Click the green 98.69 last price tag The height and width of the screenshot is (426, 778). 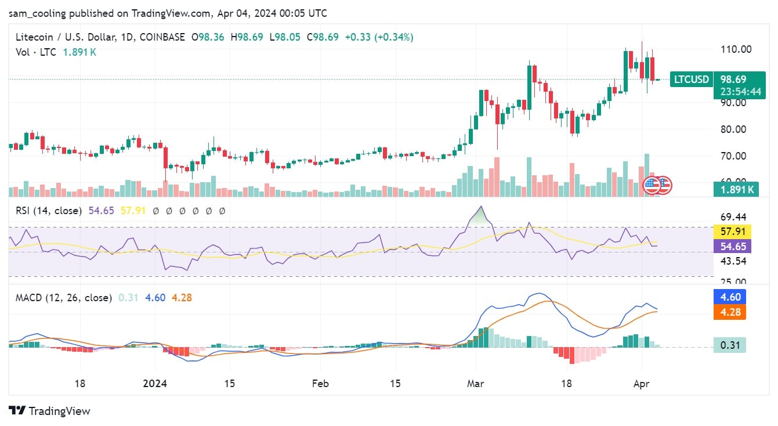point(733,79)
